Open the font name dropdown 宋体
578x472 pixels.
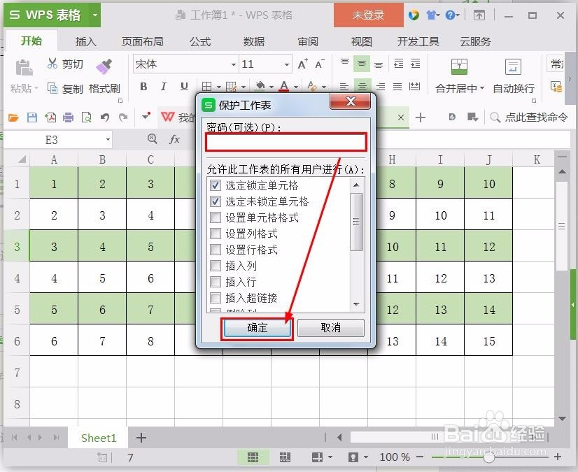click(233, 64)
